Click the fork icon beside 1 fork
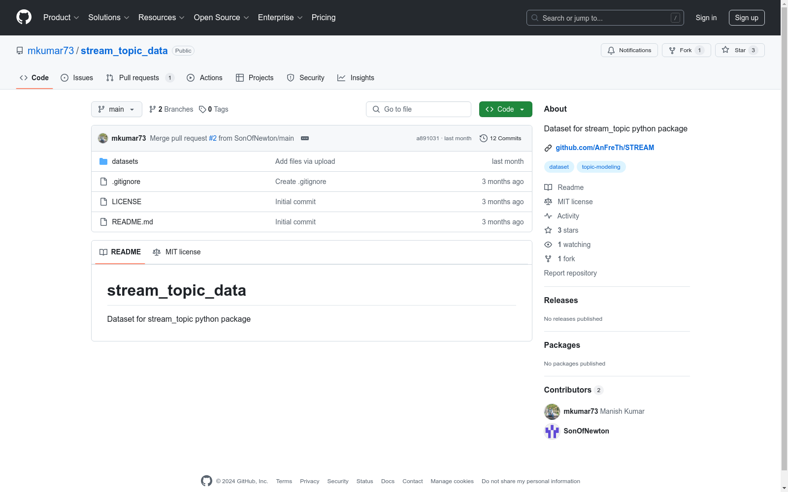The image size is (788, 492). (548, 259)
